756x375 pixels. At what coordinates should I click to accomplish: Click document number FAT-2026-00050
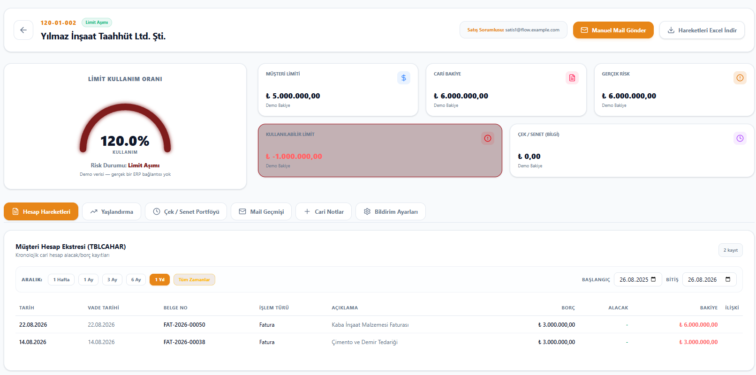point(184,325)
